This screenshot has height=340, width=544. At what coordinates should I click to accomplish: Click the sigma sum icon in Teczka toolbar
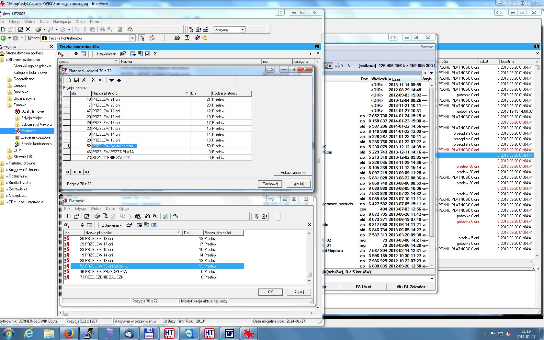[x=155, y=54]
